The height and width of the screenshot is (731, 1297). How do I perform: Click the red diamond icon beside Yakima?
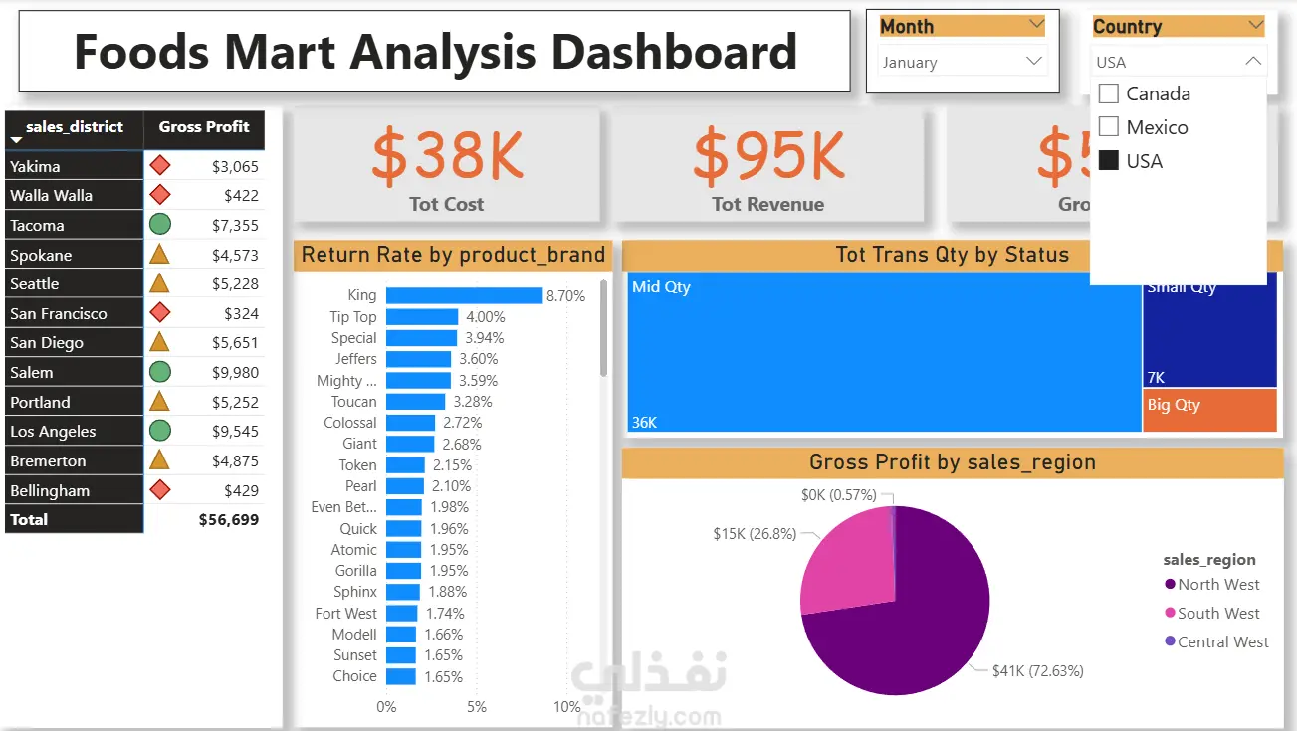pyautogui.click(x=159, y=166)
